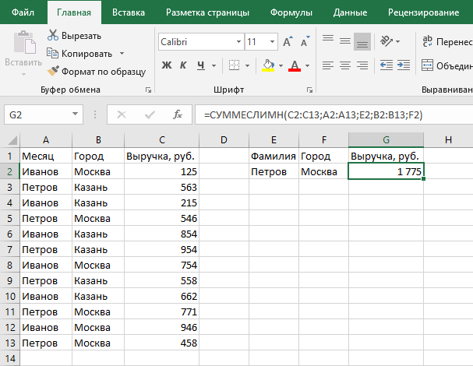Open the Данные tab
This screenshot has height=366, width=473.
350,12
